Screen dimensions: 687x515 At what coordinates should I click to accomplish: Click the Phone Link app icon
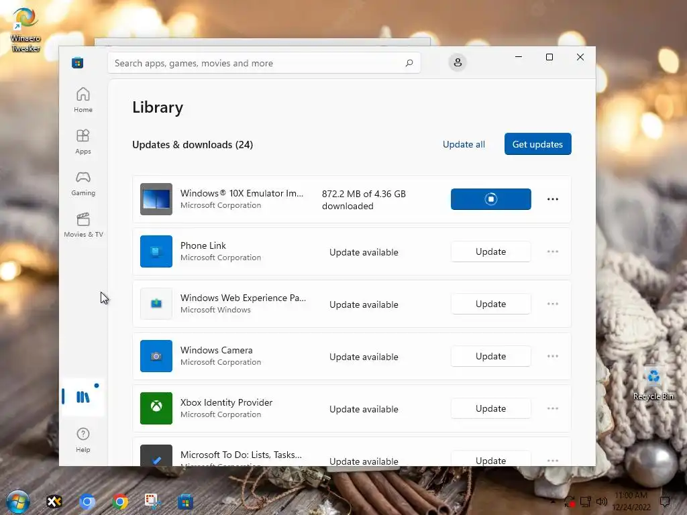point(156,251)
